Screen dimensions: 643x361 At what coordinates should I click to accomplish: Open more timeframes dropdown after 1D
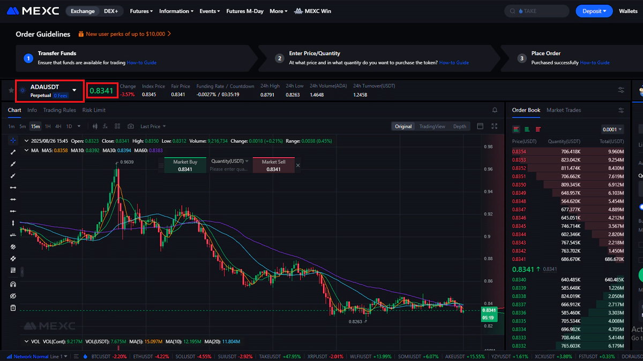(79, 126)
